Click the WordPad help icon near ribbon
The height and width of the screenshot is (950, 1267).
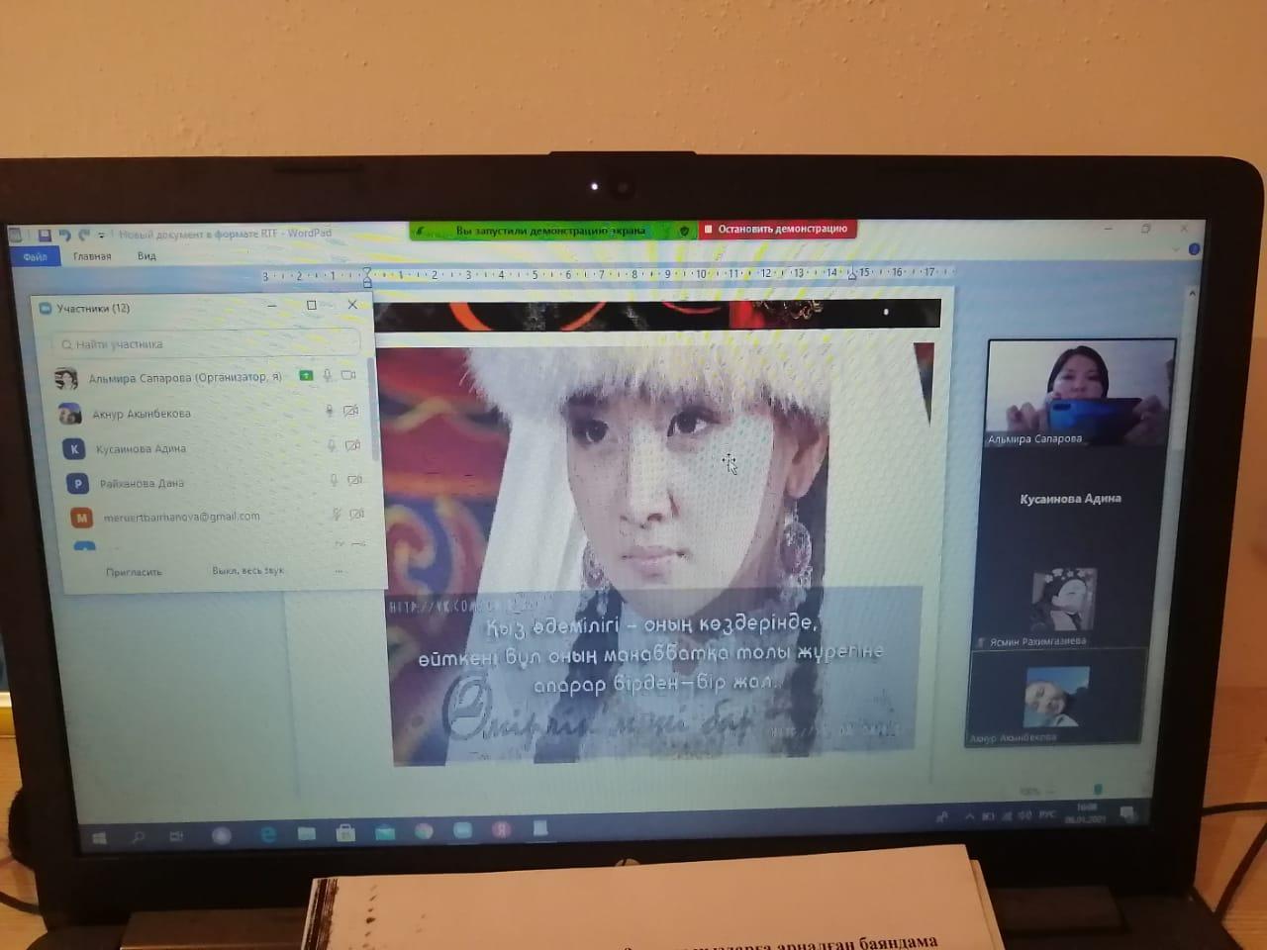[1194, 250]
